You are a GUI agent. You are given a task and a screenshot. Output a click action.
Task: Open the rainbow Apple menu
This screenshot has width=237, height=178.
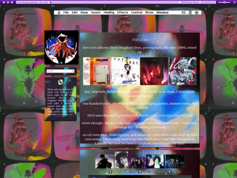(59, 12)
